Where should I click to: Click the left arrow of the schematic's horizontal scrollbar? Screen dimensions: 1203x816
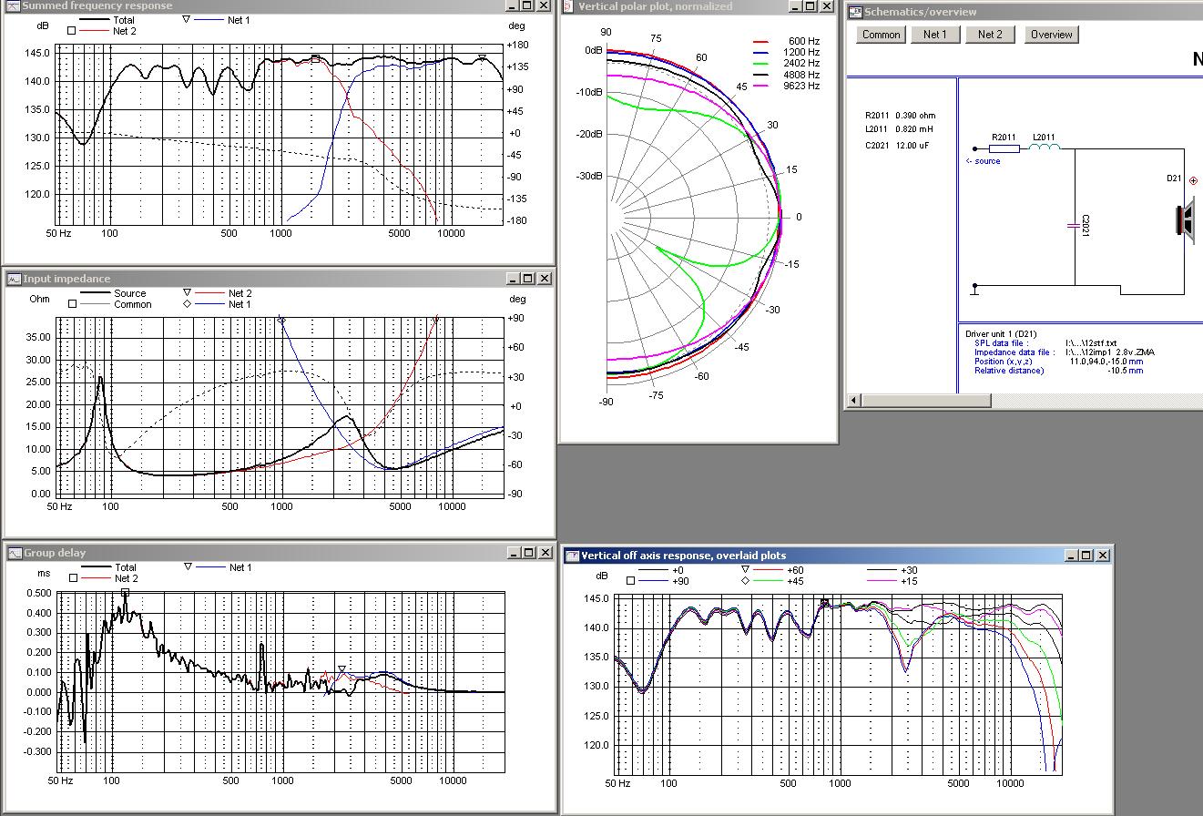coord(855,400)
